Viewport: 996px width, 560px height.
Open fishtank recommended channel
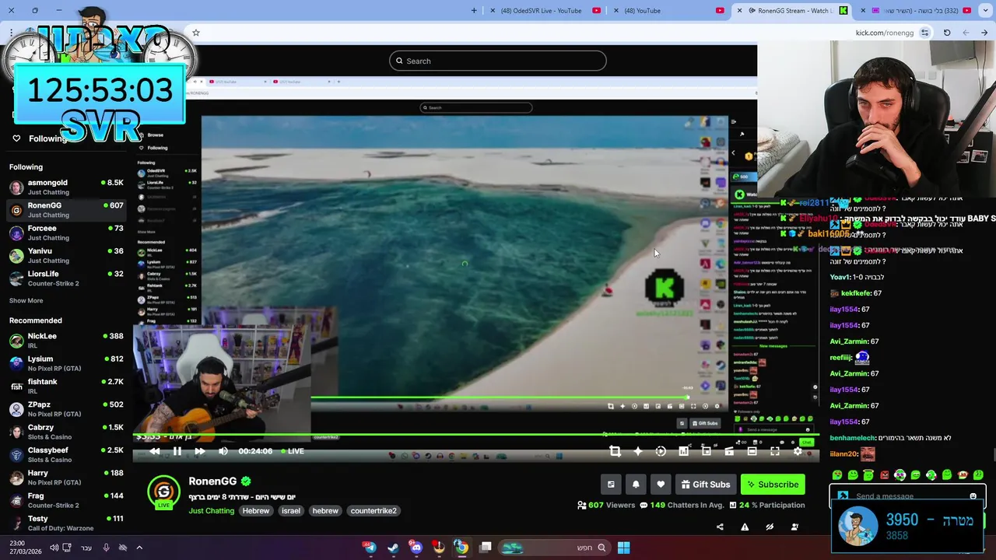click(x=66, y=386)
